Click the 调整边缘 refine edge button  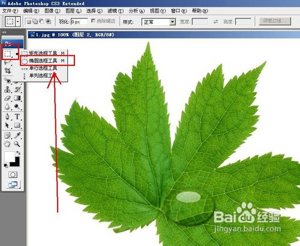click(275, 21)
